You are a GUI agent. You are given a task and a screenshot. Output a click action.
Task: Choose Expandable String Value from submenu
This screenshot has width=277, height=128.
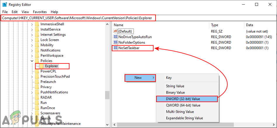[187, 118]
